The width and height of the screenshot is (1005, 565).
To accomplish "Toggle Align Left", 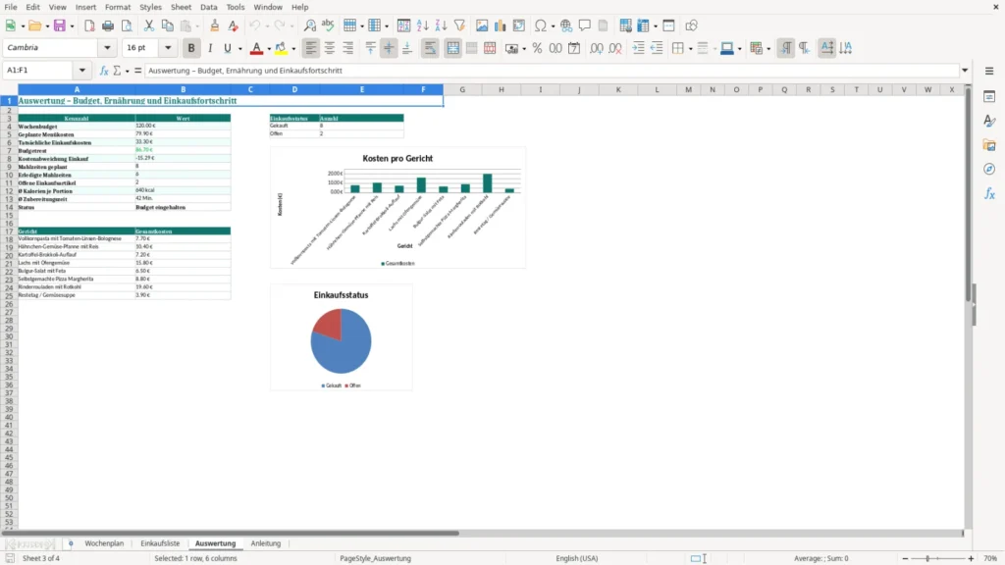I will [311, 48].
